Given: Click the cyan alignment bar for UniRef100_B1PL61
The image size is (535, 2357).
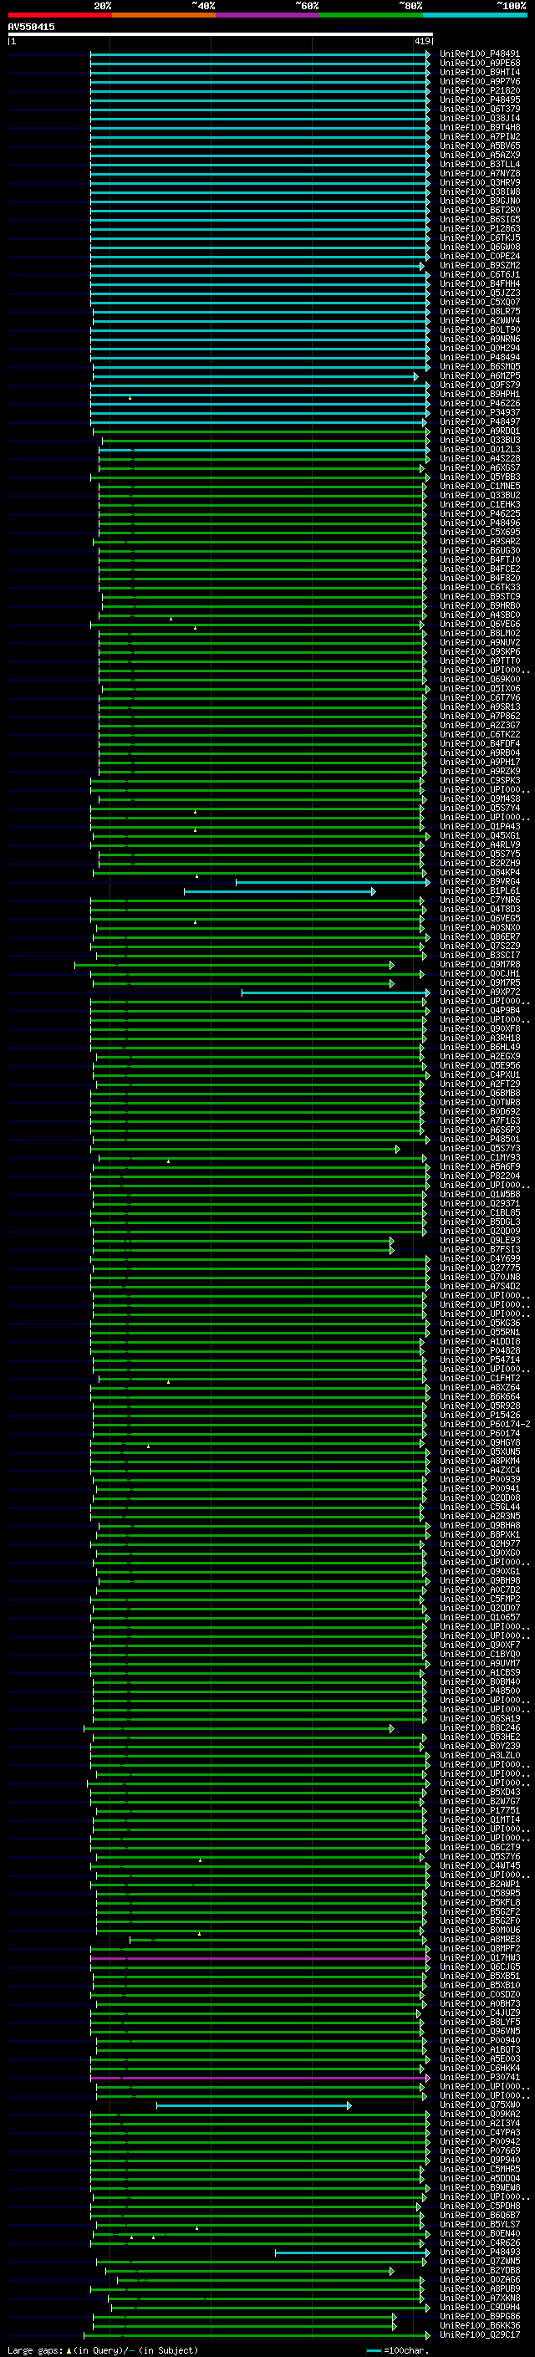Looking at the screenshot, I should tap(280, 891).
